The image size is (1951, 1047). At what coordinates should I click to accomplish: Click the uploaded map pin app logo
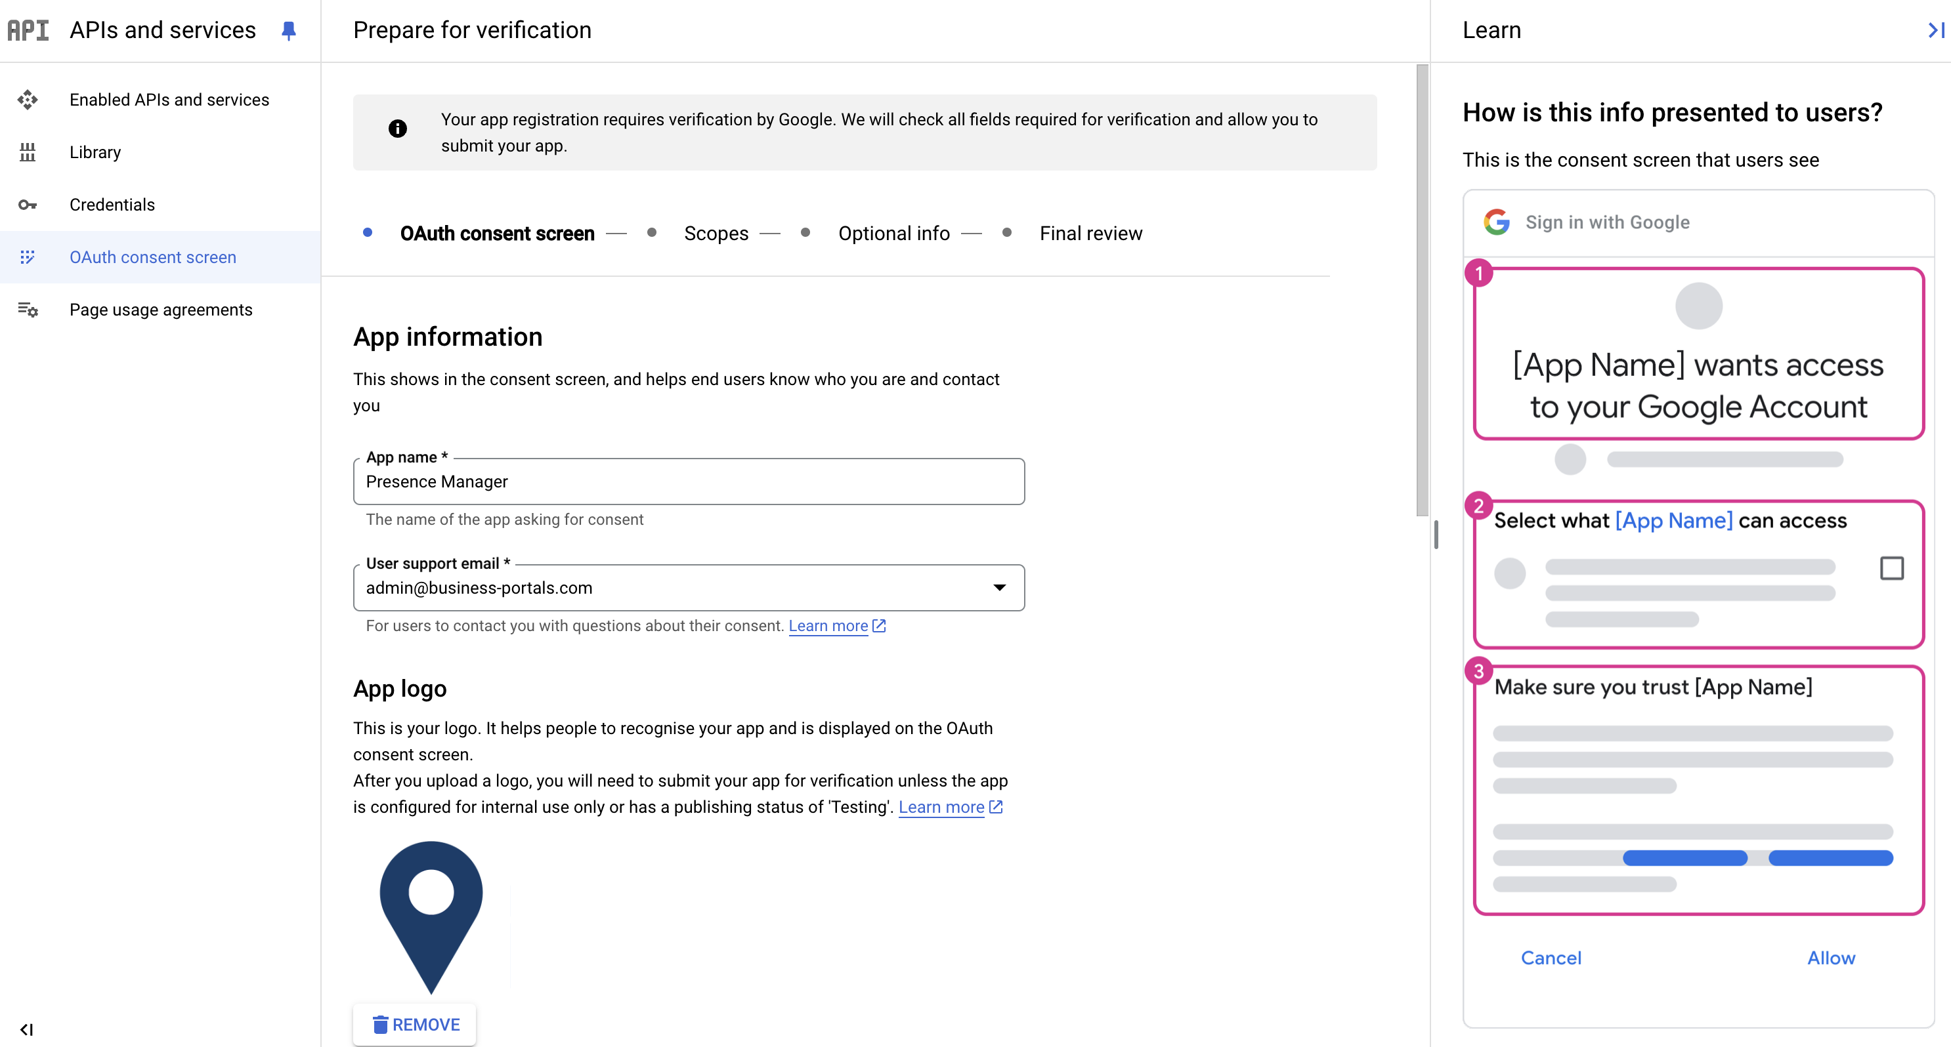coord(431,916)
